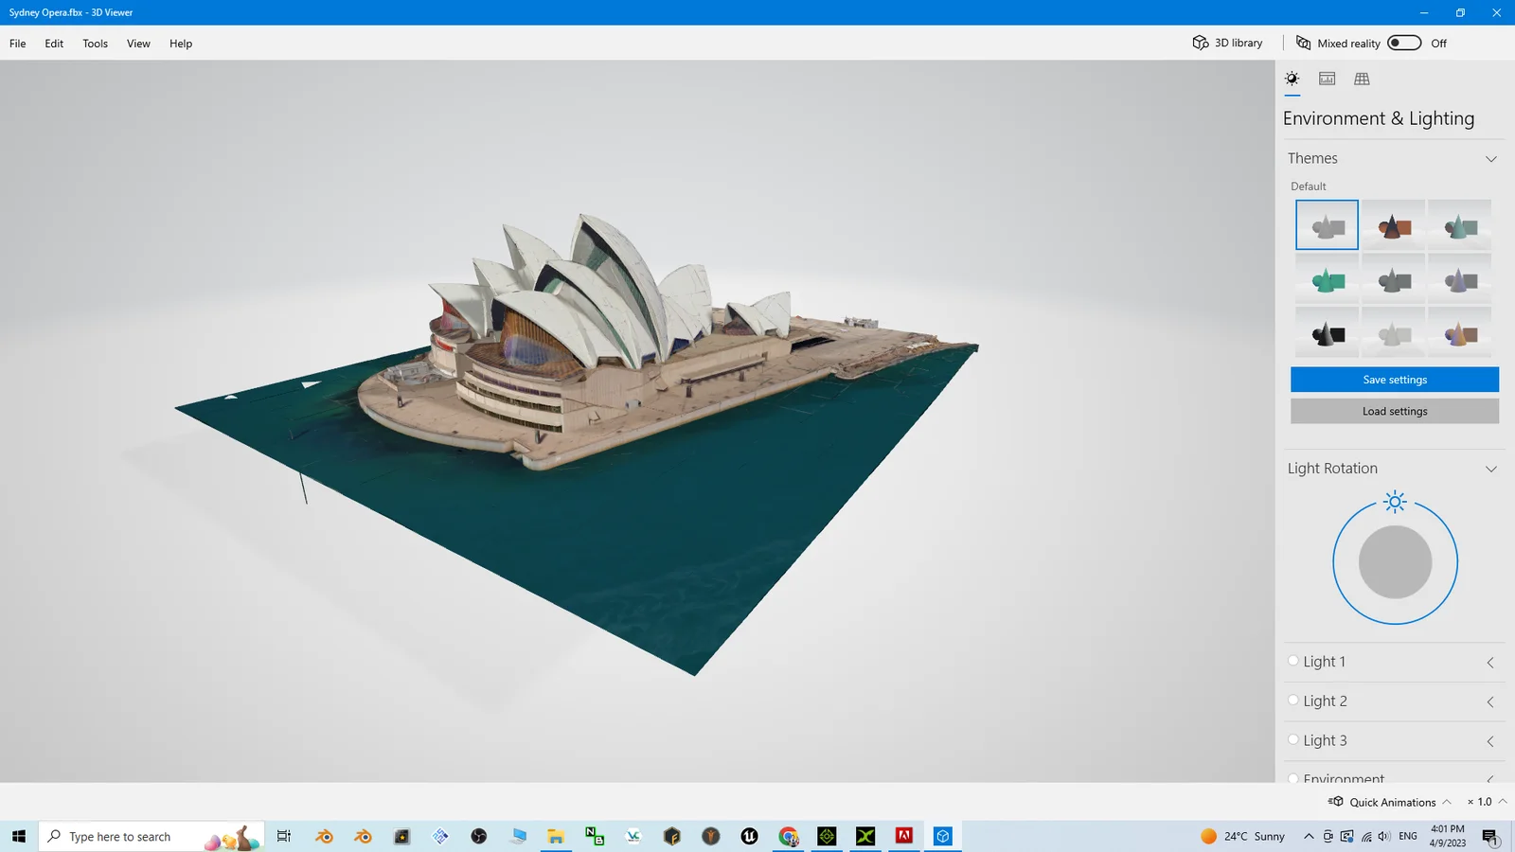Viewport: 1515px width, 852px height.
Task: Select the Environment & Lighting sun icon
Action: (1292, 79)
